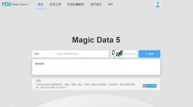Open the API page
193x107 pixels.
click(110, 4)
